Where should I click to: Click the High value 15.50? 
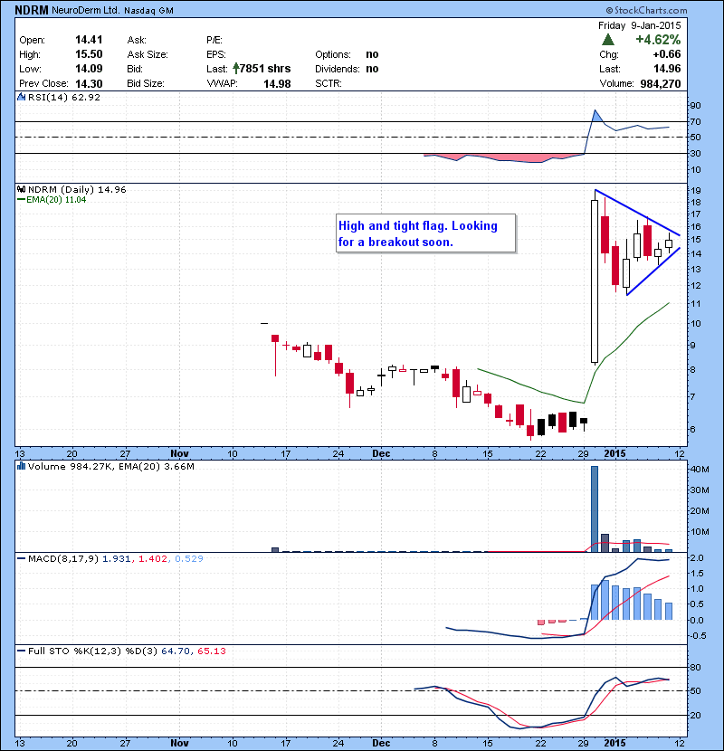click(x=89, y=54)
